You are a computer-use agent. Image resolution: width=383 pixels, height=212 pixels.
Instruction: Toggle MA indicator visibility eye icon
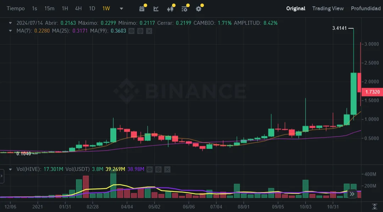(132, 31)
